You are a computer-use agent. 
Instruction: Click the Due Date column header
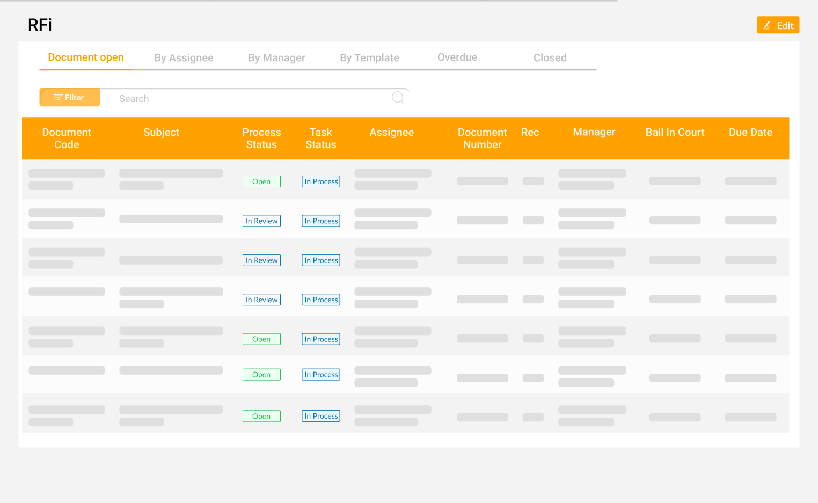[x=750, y=133]
